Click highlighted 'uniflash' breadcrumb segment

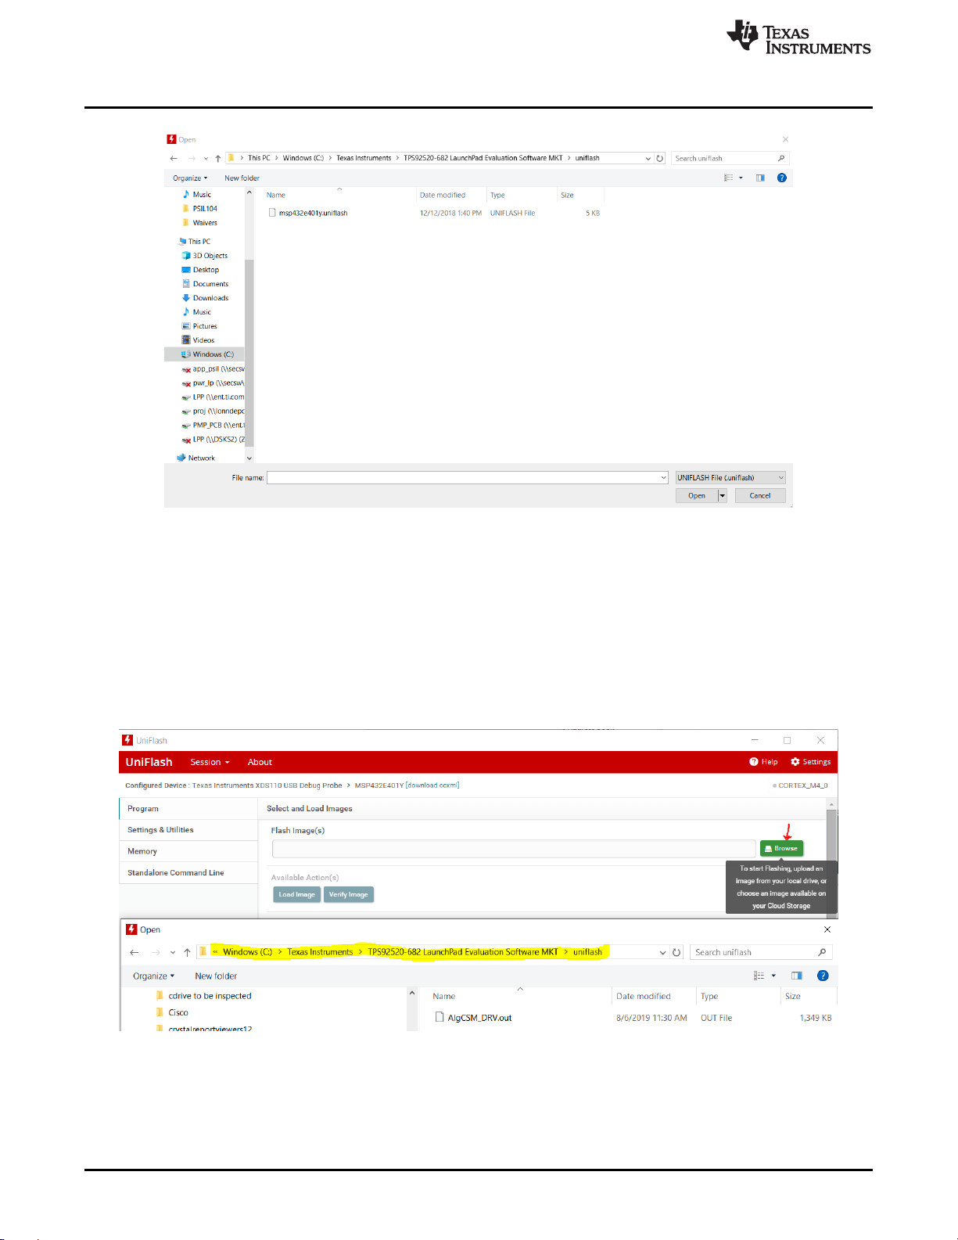pyautogui.click(x=587, y=952)
